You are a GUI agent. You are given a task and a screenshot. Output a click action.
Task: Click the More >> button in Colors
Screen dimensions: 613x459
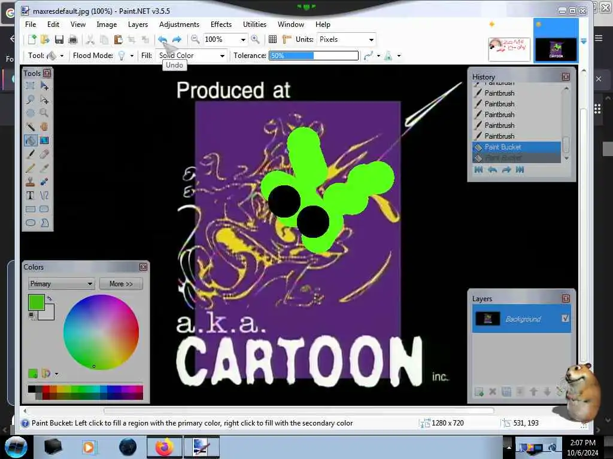(x=121, y=284)
